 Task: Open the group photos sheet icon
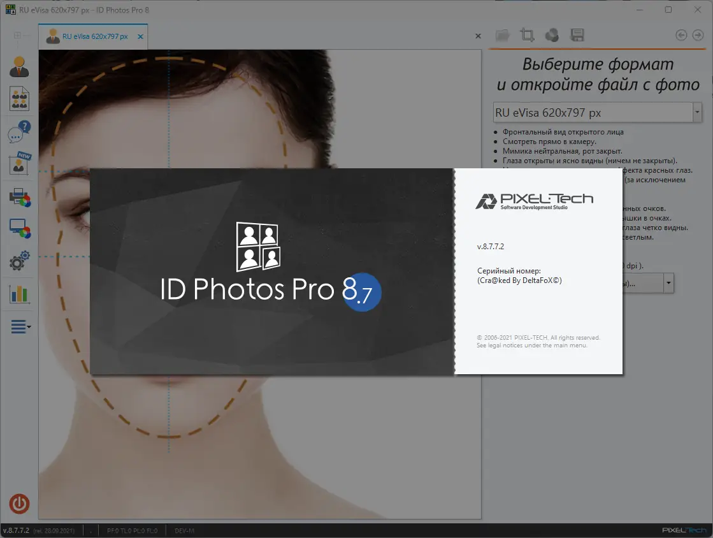coord(19,99)
